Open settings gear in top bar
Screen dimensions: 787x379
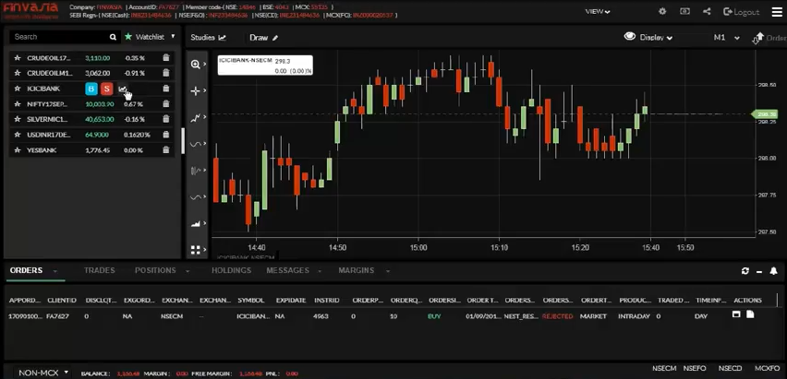coord(662,11)
